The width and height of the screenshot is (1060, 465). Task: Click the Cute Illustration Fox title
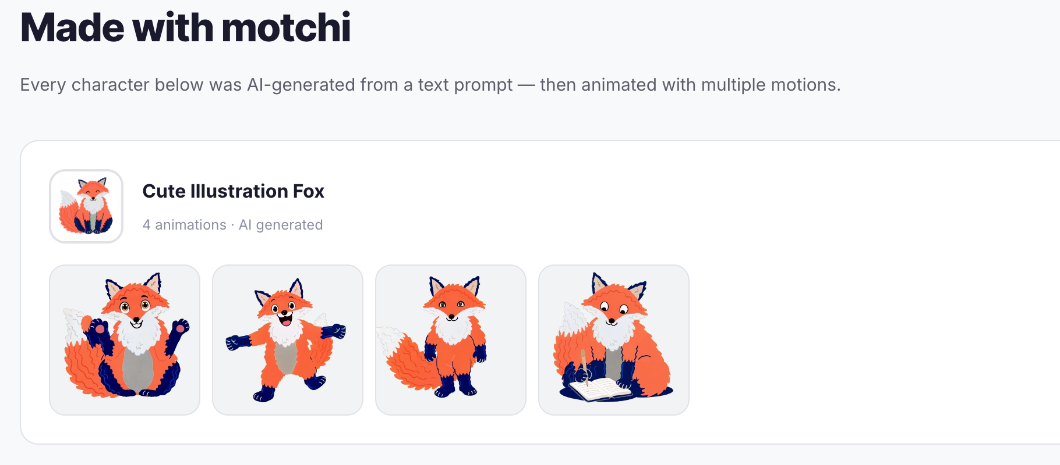point(233,191)
